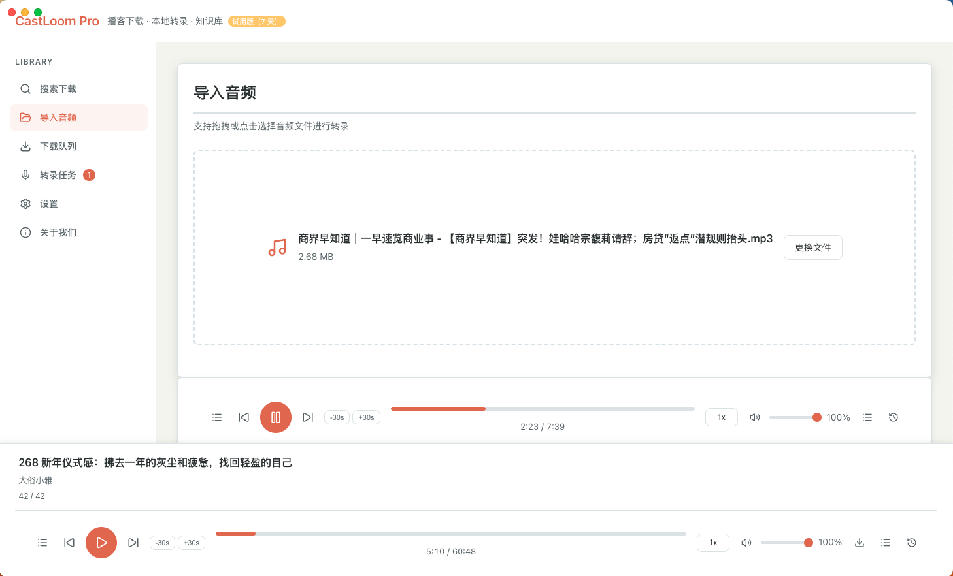Viewport: 953px width, 576px height.
Task: Toggle the speaker icon in the bottom player
Action: coord(746,542)
